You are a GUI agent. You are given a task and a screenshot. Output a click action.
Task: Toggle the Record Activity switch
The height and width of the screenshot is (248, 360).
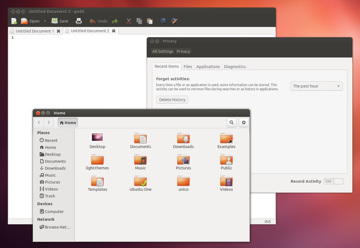[x=333, y=181]
